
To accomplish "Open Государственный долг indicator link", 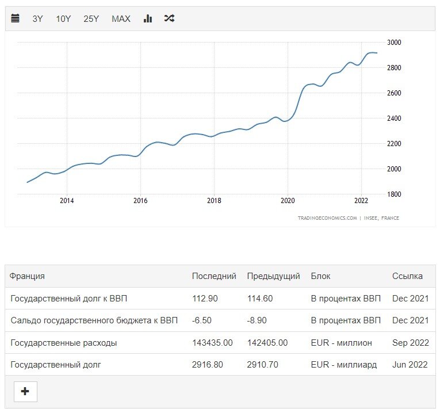I will pyautogui.click(x=56, y=365).
